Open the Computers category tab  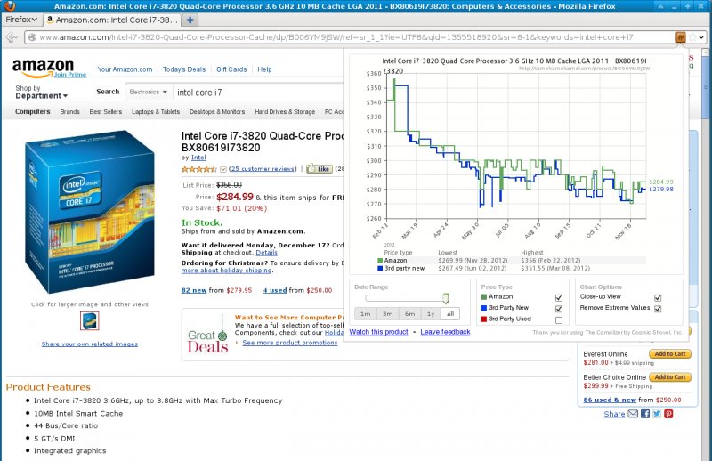coord(33,112)
